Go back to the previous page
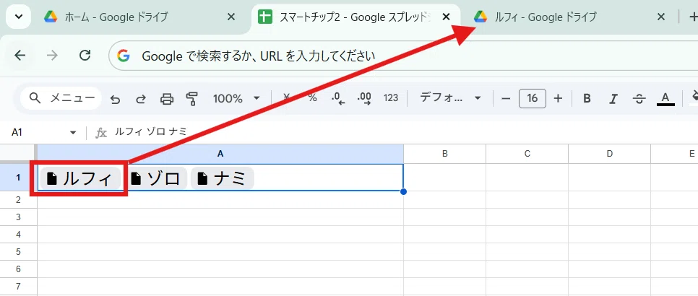 pos(20,55)
